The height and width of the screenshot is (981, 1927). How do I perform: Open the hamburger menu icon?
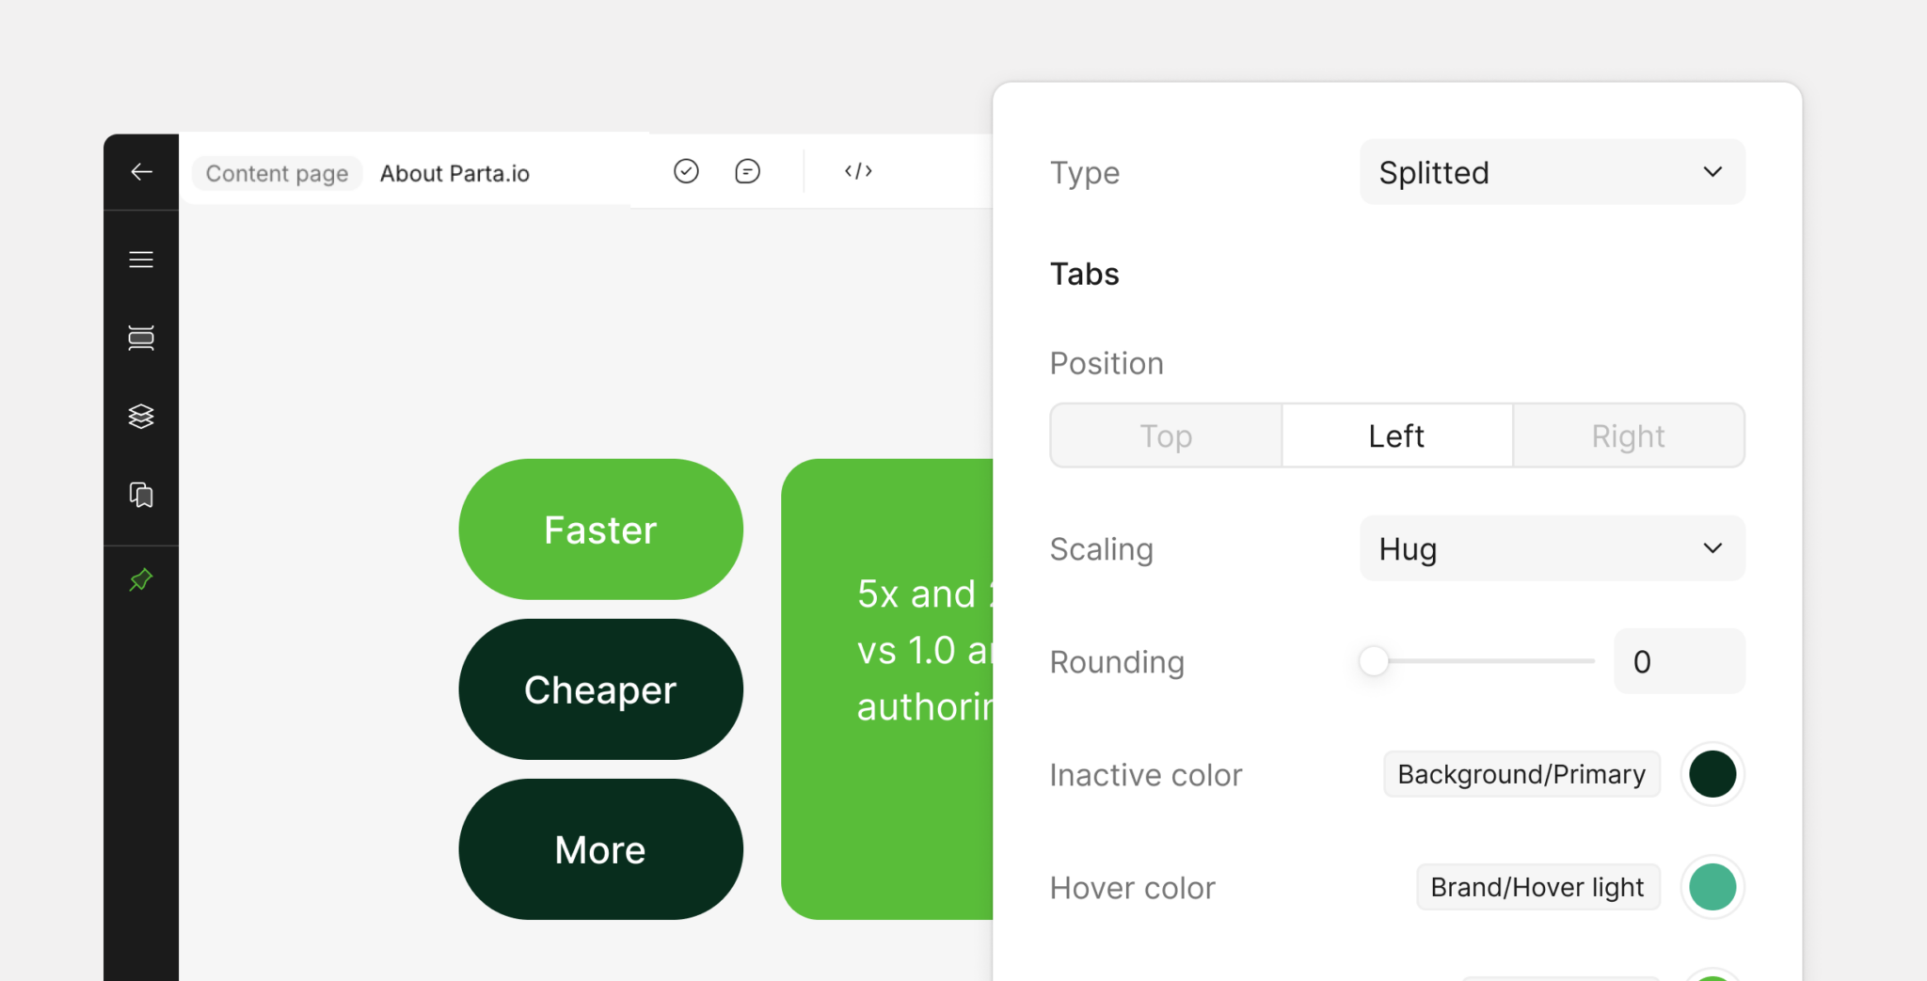[141, 260]
